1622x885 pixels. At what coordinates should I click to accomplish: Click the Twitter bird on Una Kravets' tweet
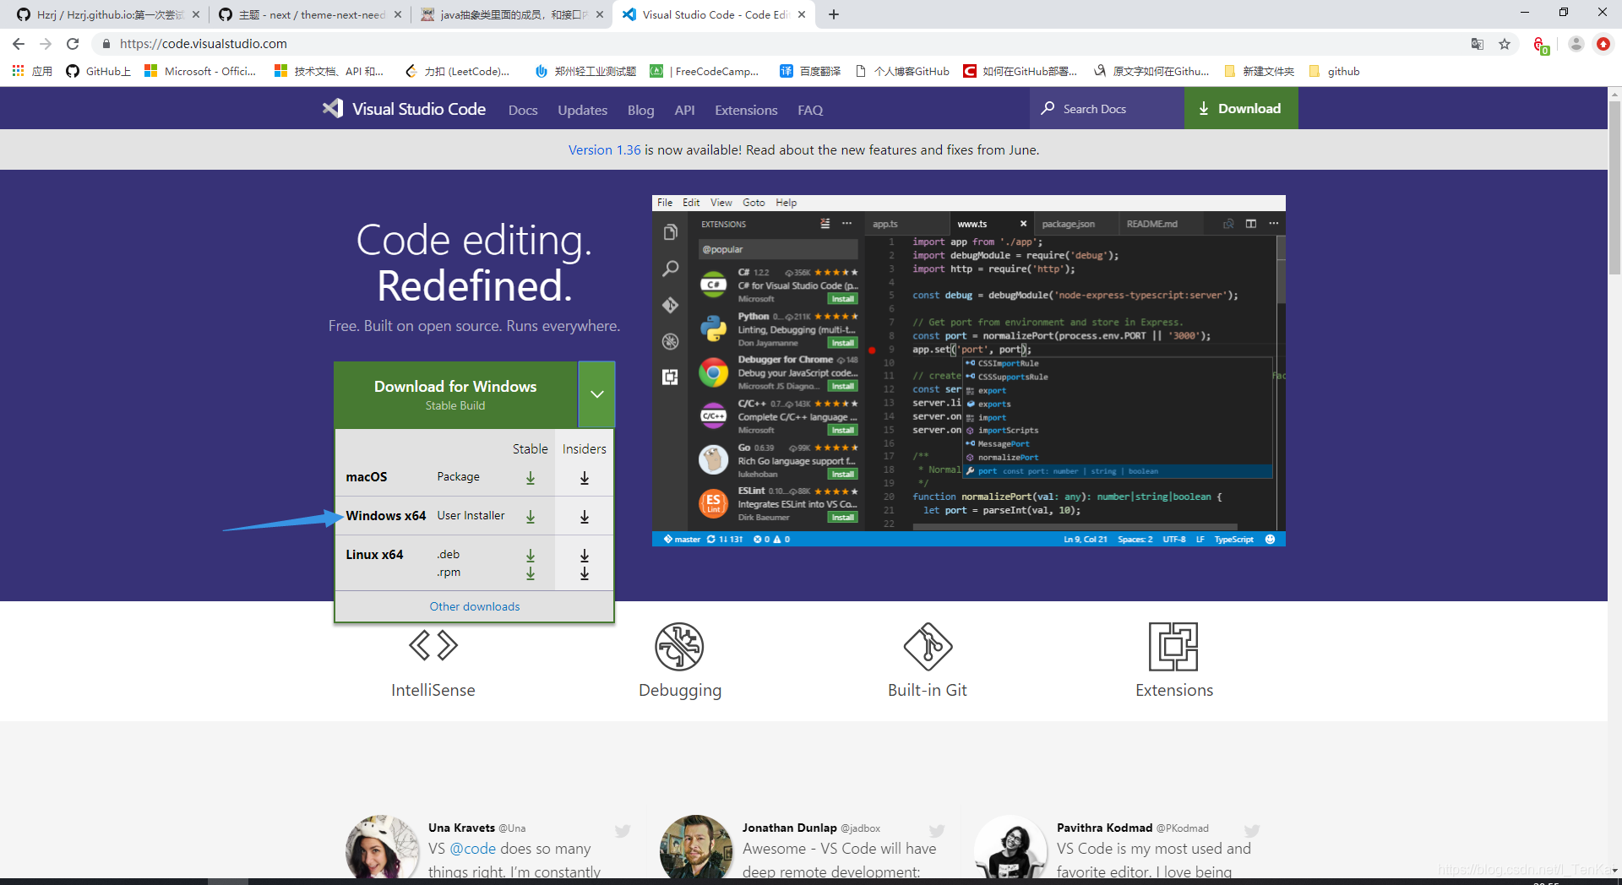(x=623, y=831)
